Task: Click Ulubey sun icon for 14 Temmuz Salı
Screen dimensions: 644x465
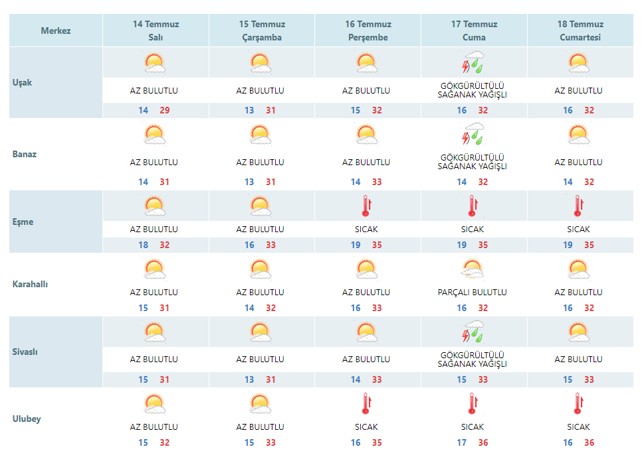Action: 155,403
